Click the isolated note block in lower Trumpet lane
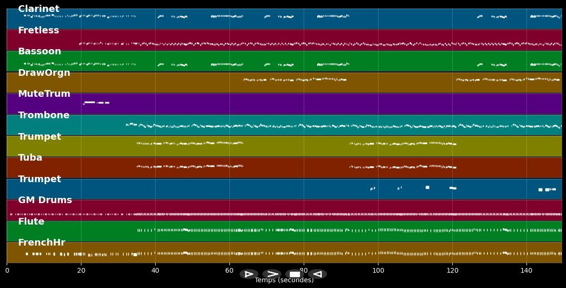The width and height of the screenshot is (566, 288). pos(427,188)
